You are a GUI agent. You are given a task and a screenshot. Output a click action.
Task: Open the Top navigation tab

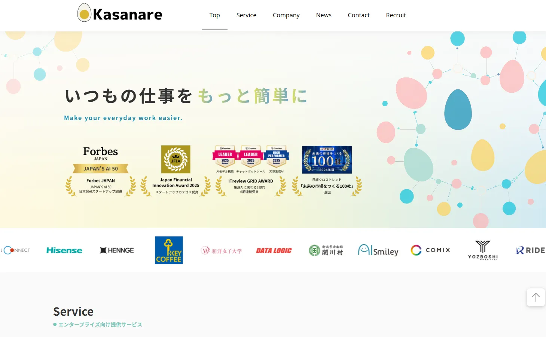214,15
